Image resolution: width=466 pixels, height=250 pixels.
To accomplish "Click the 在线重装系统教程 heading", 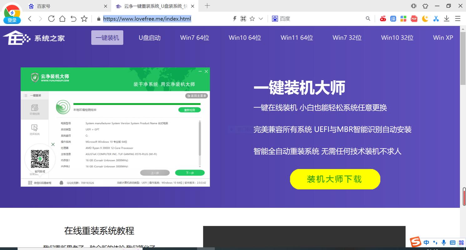I will pos(99,231).
